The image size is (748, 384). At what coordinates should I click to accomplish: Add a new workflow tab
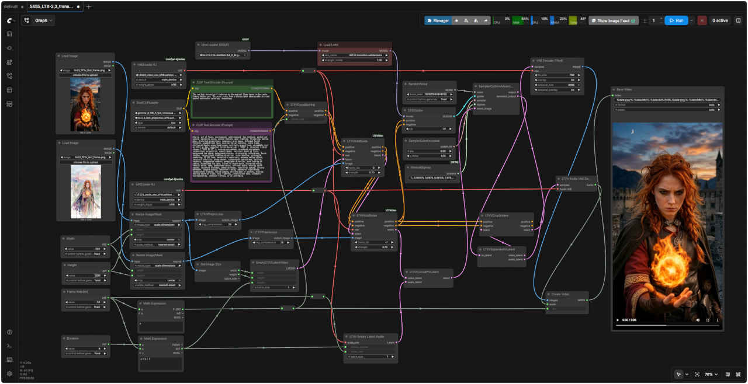(89, 6)
